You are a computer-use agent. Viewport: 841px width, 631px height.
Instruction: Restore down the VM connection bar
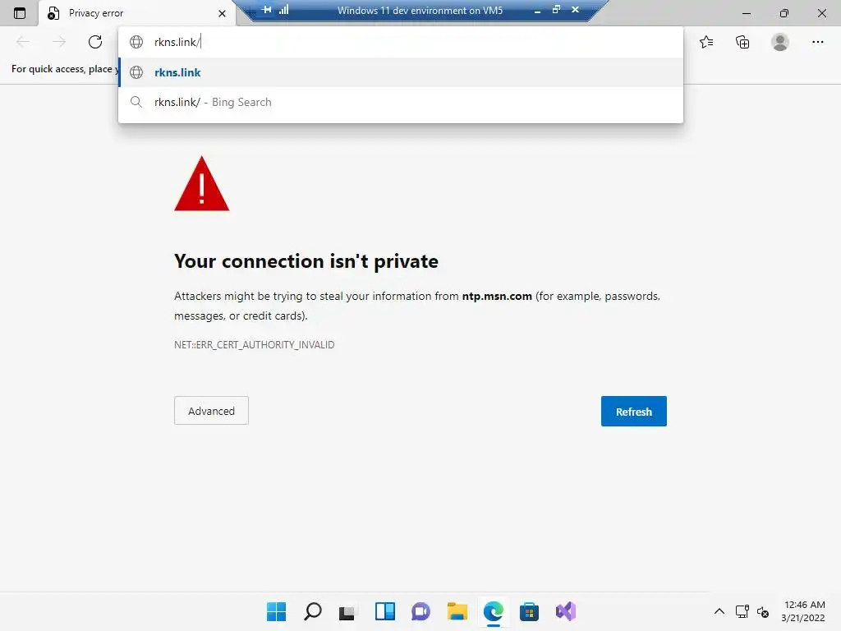click(x=556, y=10)
